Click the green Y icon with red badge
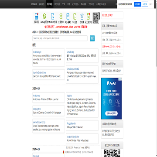 pyautogui.click(x=89, y=16)
